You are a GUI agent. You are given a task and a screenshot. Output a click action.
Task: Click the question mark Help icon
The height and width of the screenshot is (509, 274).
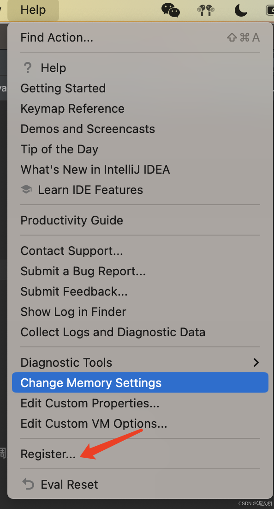coord(28,68)
